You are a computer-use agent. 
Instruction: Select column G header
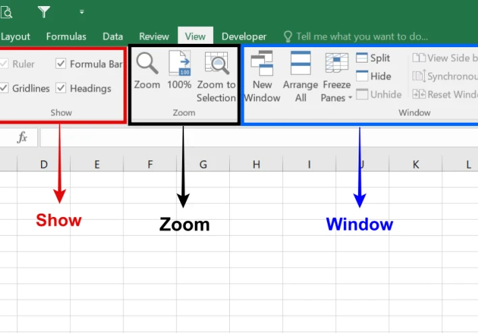pos(203,164)
